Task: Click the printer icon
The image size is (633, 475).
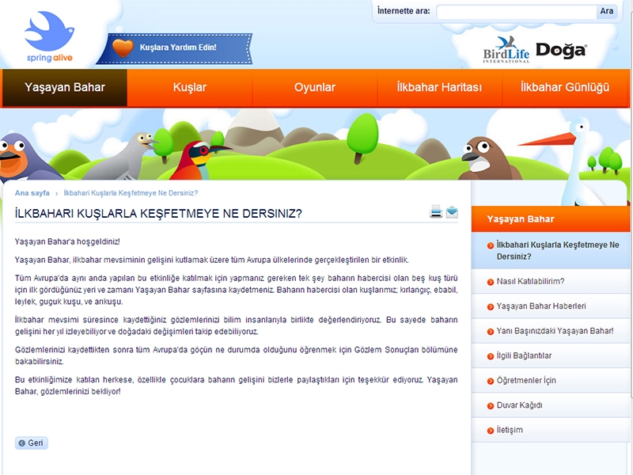Action: click(x=436, y=211)
